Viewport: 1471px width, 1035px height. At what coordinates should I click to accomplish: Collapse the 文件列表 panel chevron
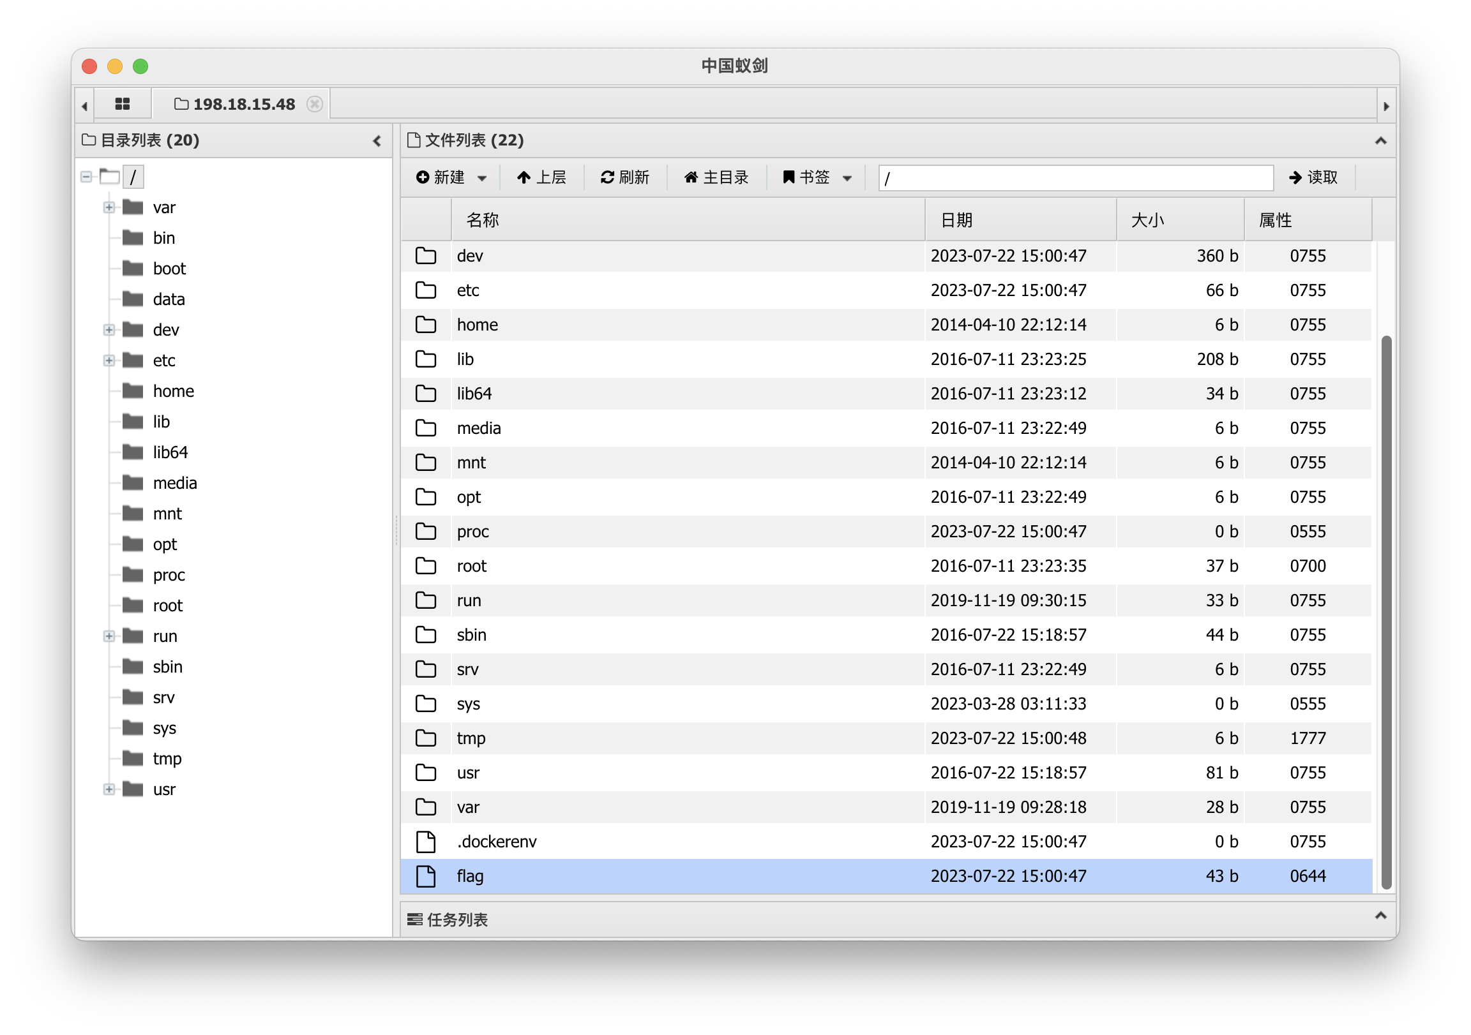point(1381,141)
